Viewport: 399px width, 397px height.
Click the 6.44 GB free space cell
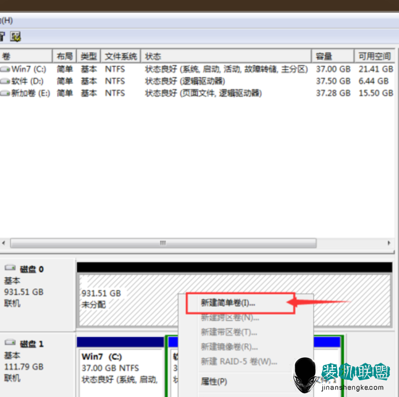(373, 81)
